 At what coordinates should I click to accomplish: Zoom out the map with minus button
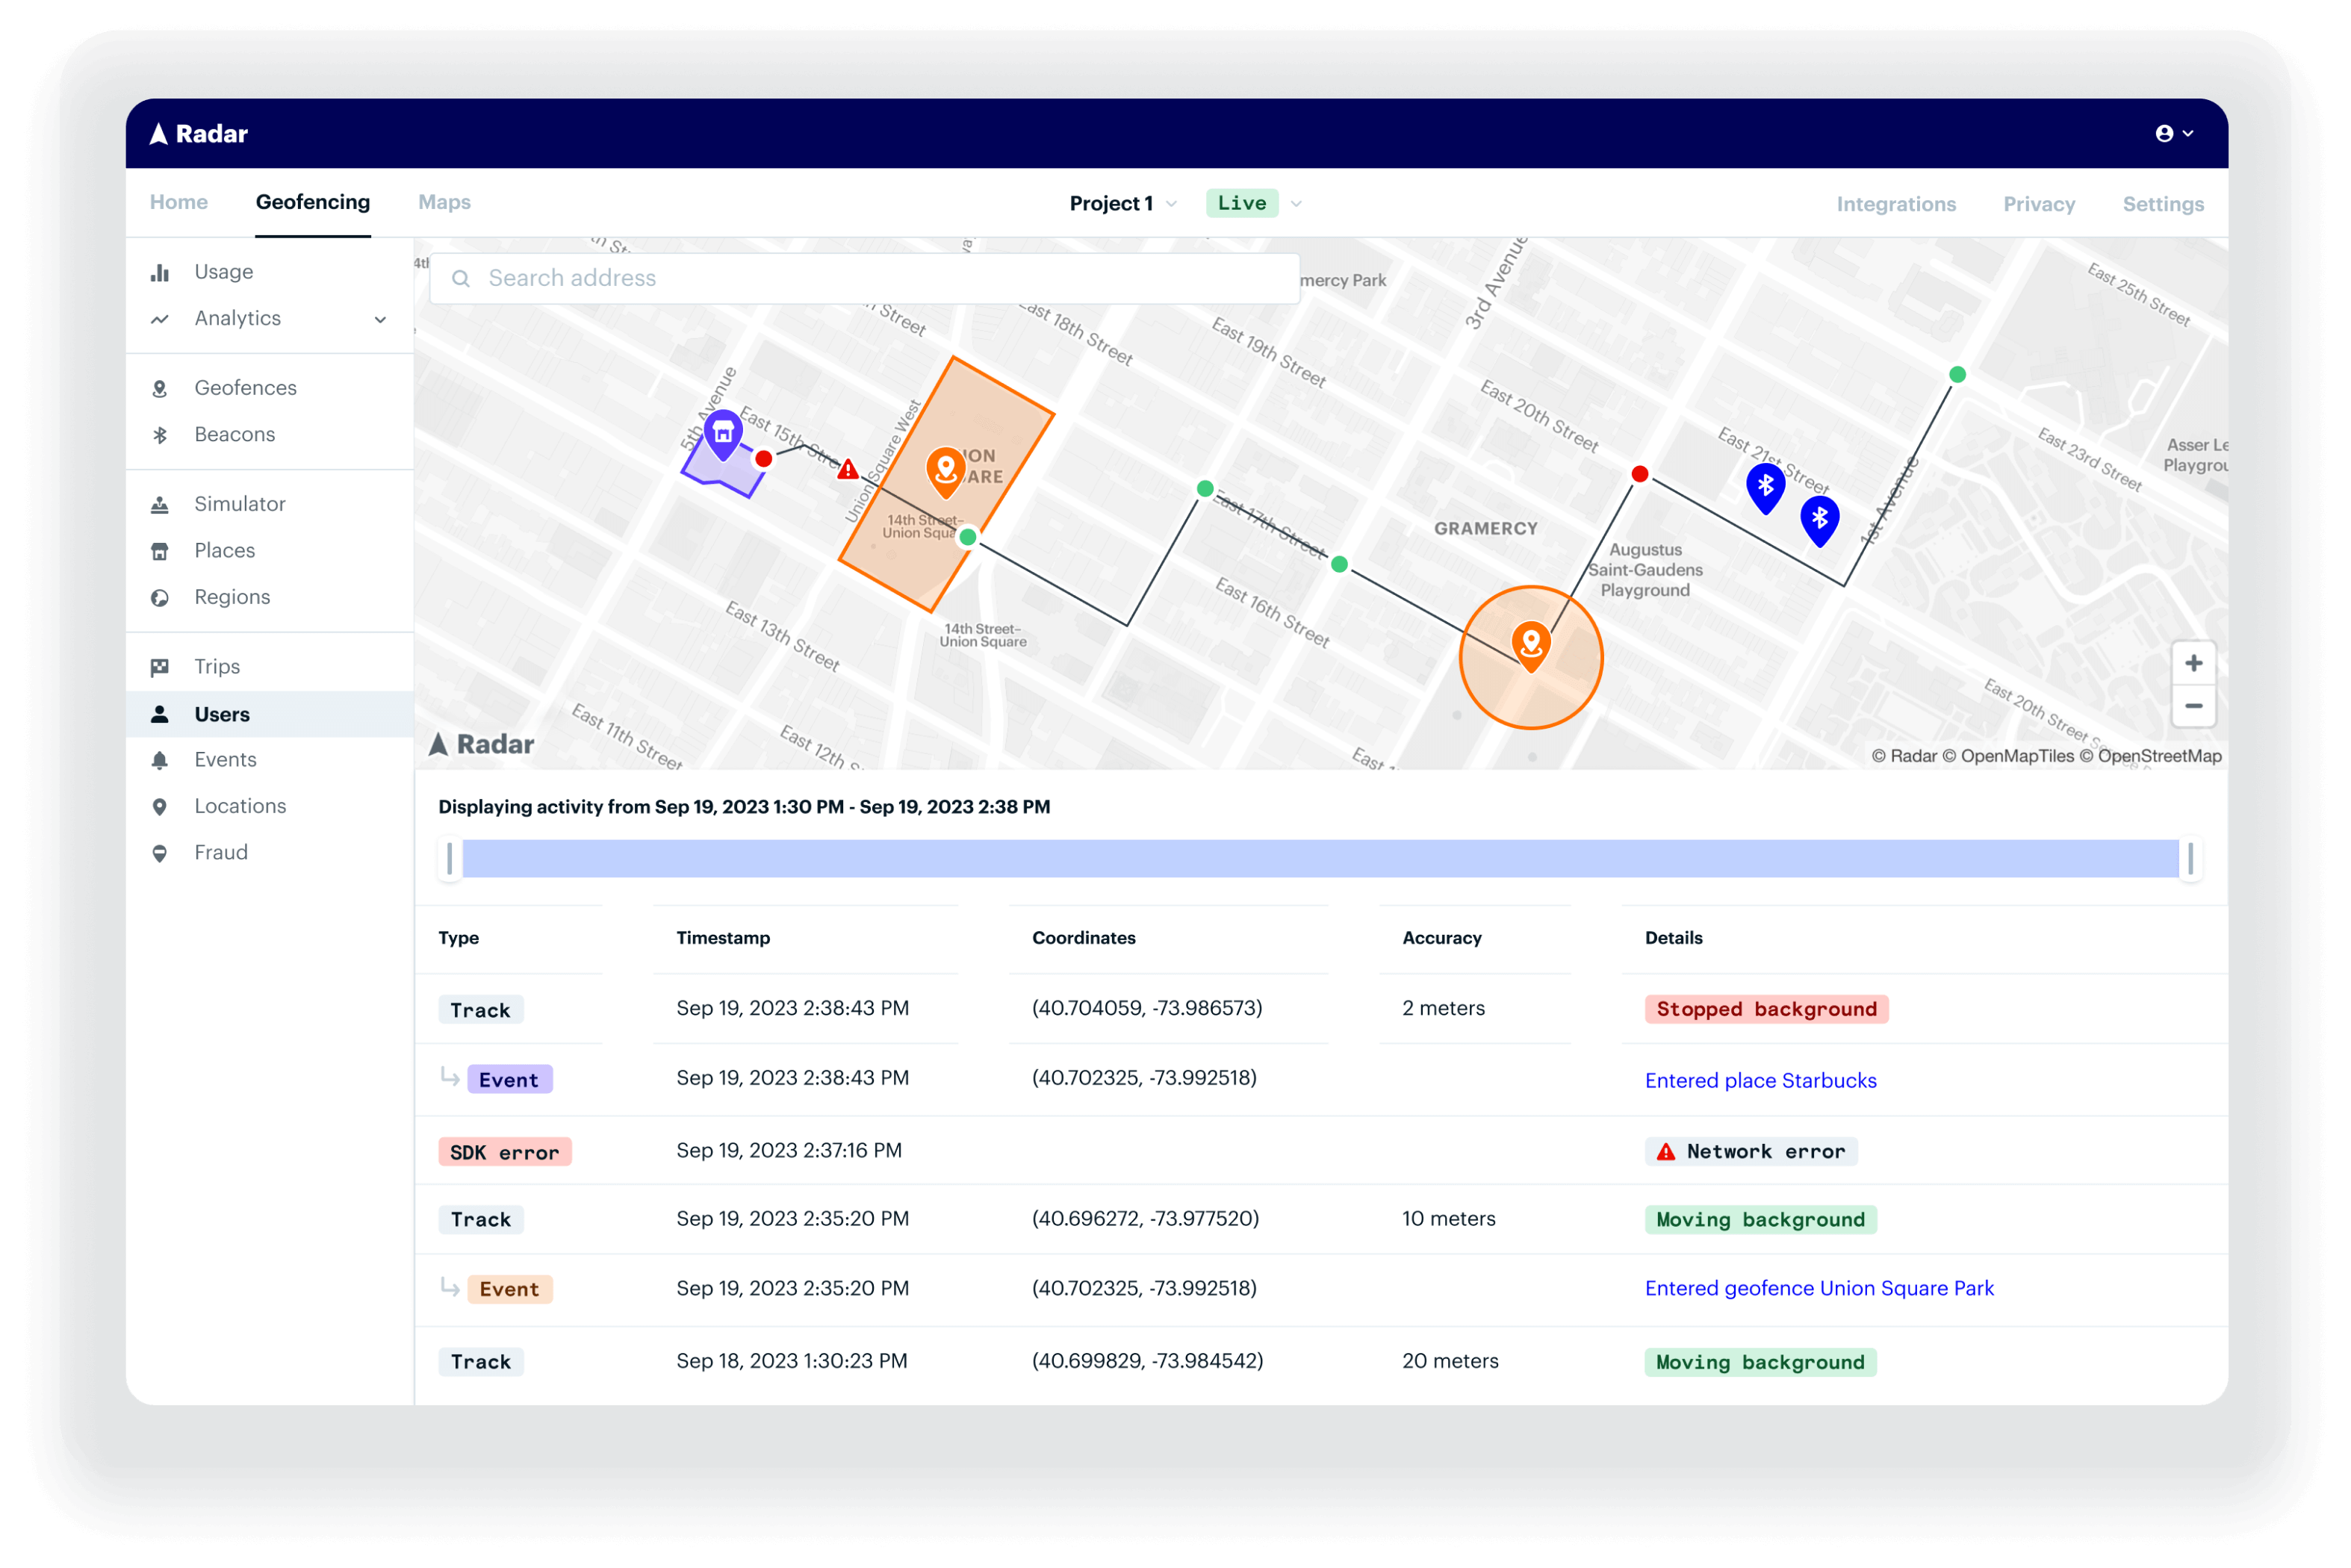(x=2193, y=706)
